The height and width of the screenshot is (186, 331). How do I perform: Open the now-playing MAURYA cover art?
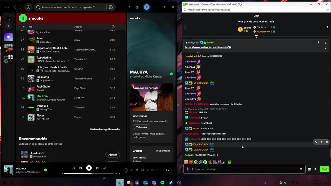(8, 170)
